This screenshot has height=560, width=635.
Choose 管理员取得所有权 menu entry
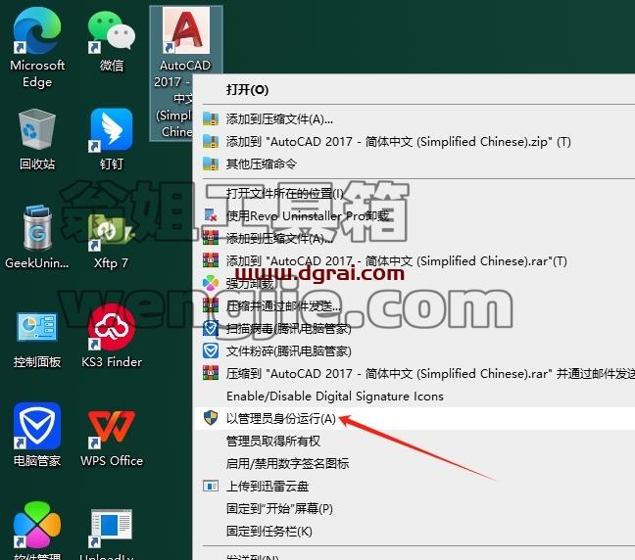[x=414, y=441]
